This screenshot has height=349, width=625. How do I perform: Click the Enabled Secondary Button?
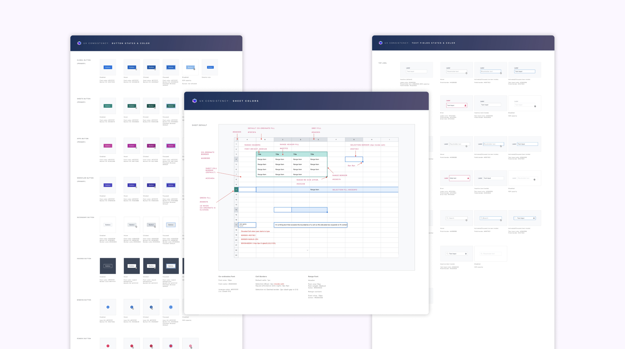(108, 225)
